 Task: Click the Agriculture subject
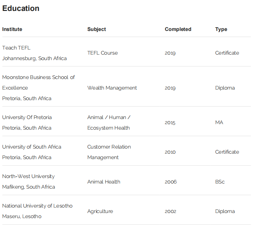pos(100,211)
